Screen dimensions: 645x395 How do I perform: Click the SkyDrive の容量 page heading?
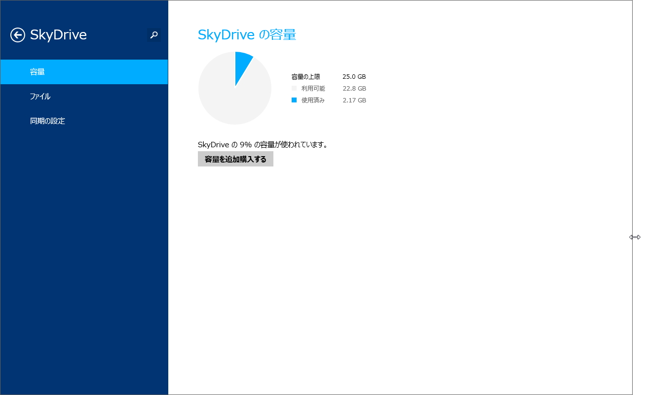(x=246, y=34)
